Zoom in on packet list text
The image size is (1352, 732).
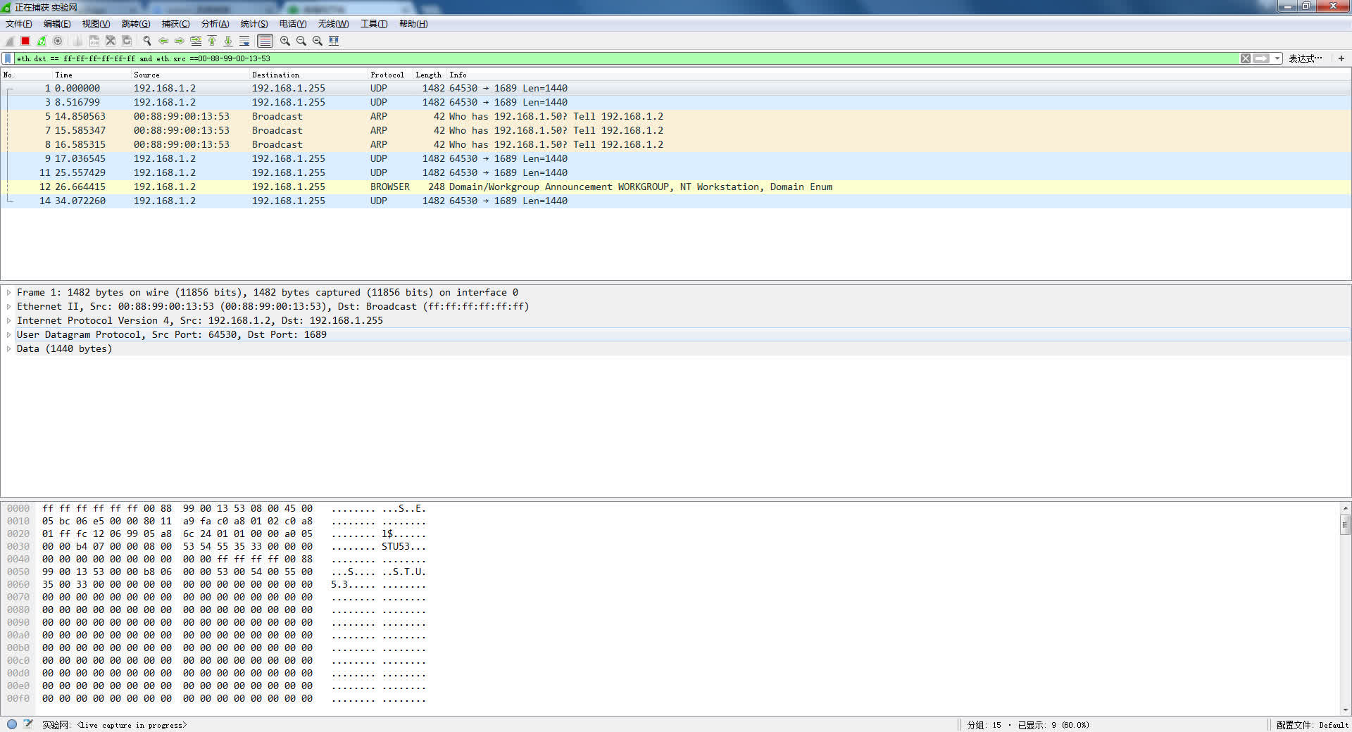click(285, 41)
